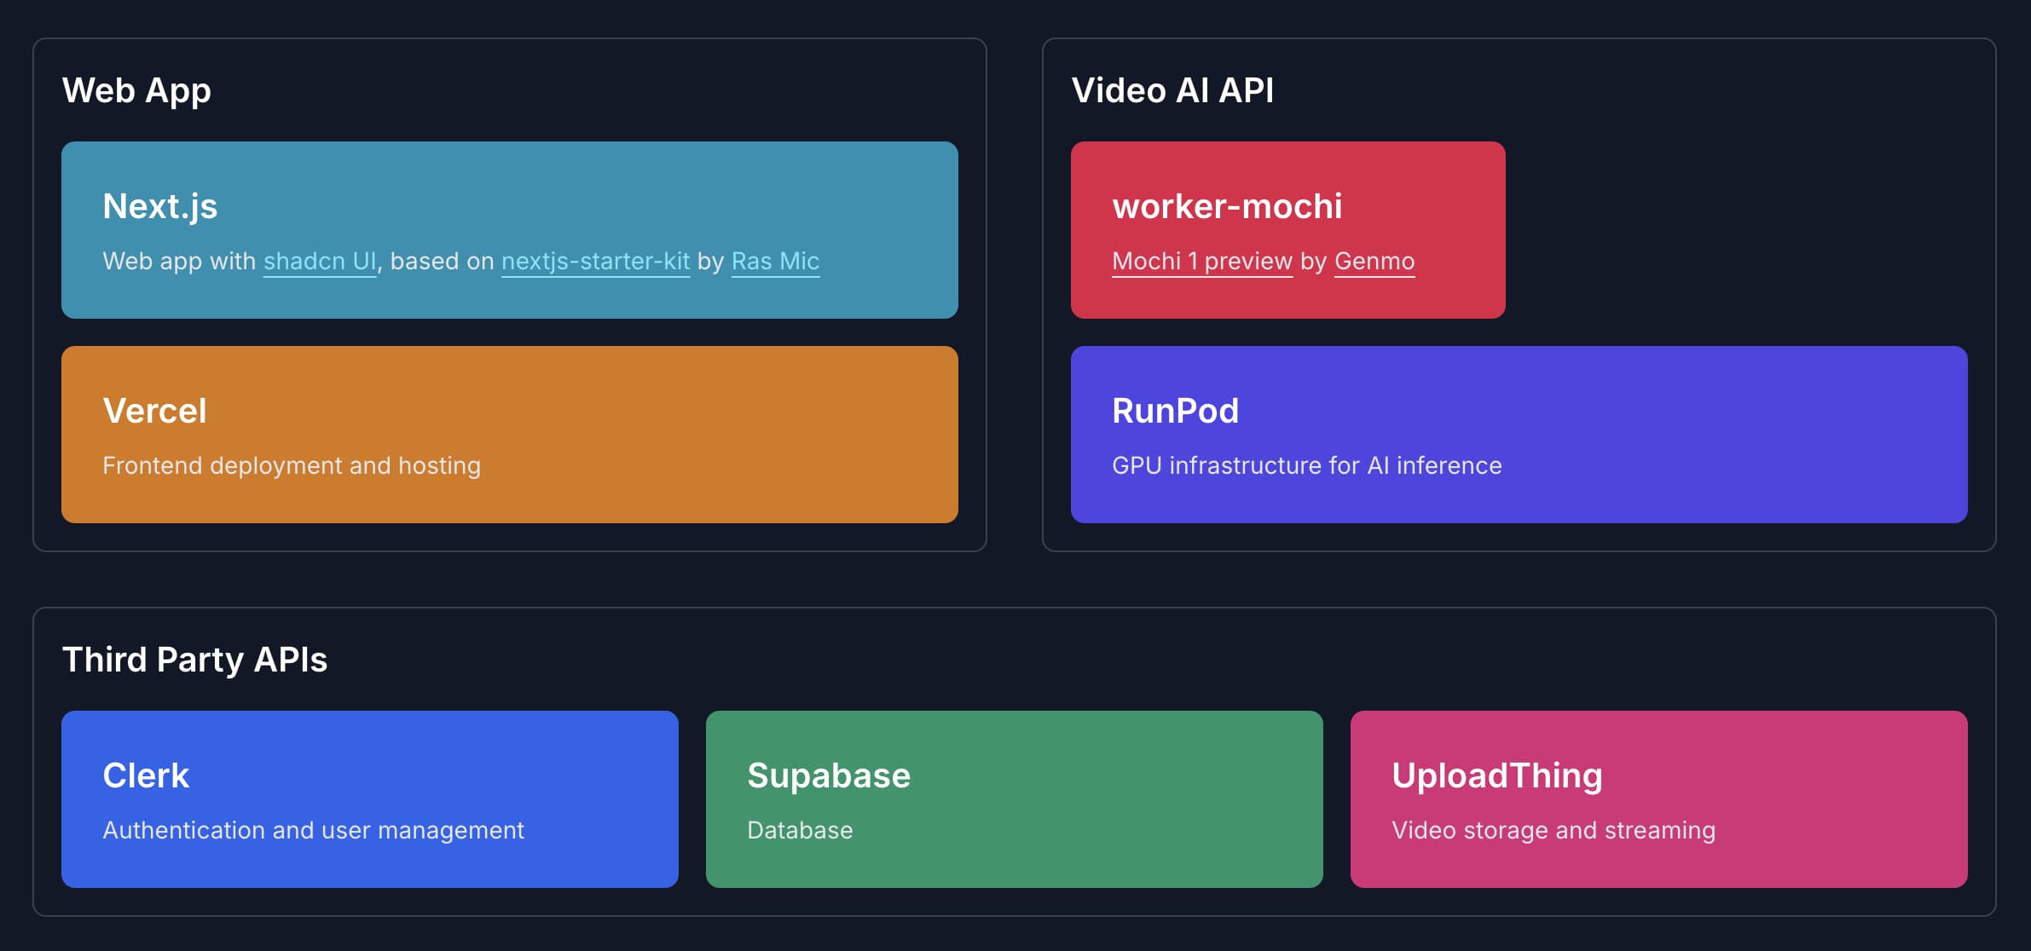2031x951 pixels.
Task: Click the 'Video AI API' section heading
Action: coord(1172,90)
